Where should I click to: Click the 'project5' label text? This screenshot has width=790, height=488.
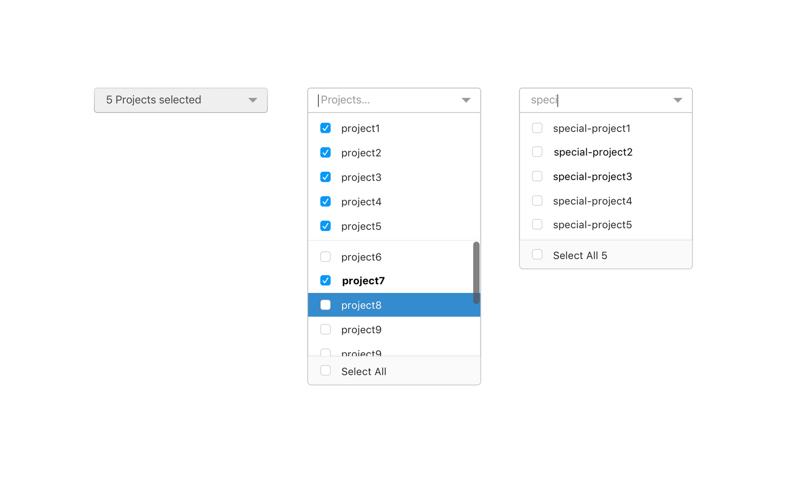tap(361, 227)
